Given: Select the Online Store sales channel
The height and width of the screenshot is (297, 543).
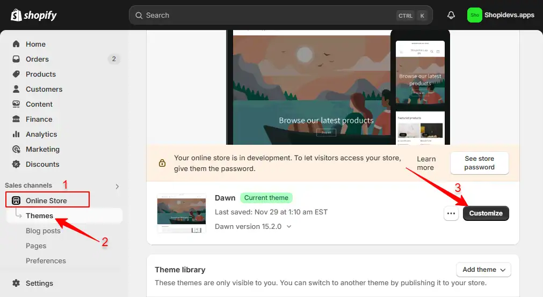Looking at the screenshot, I should (47, 200).
